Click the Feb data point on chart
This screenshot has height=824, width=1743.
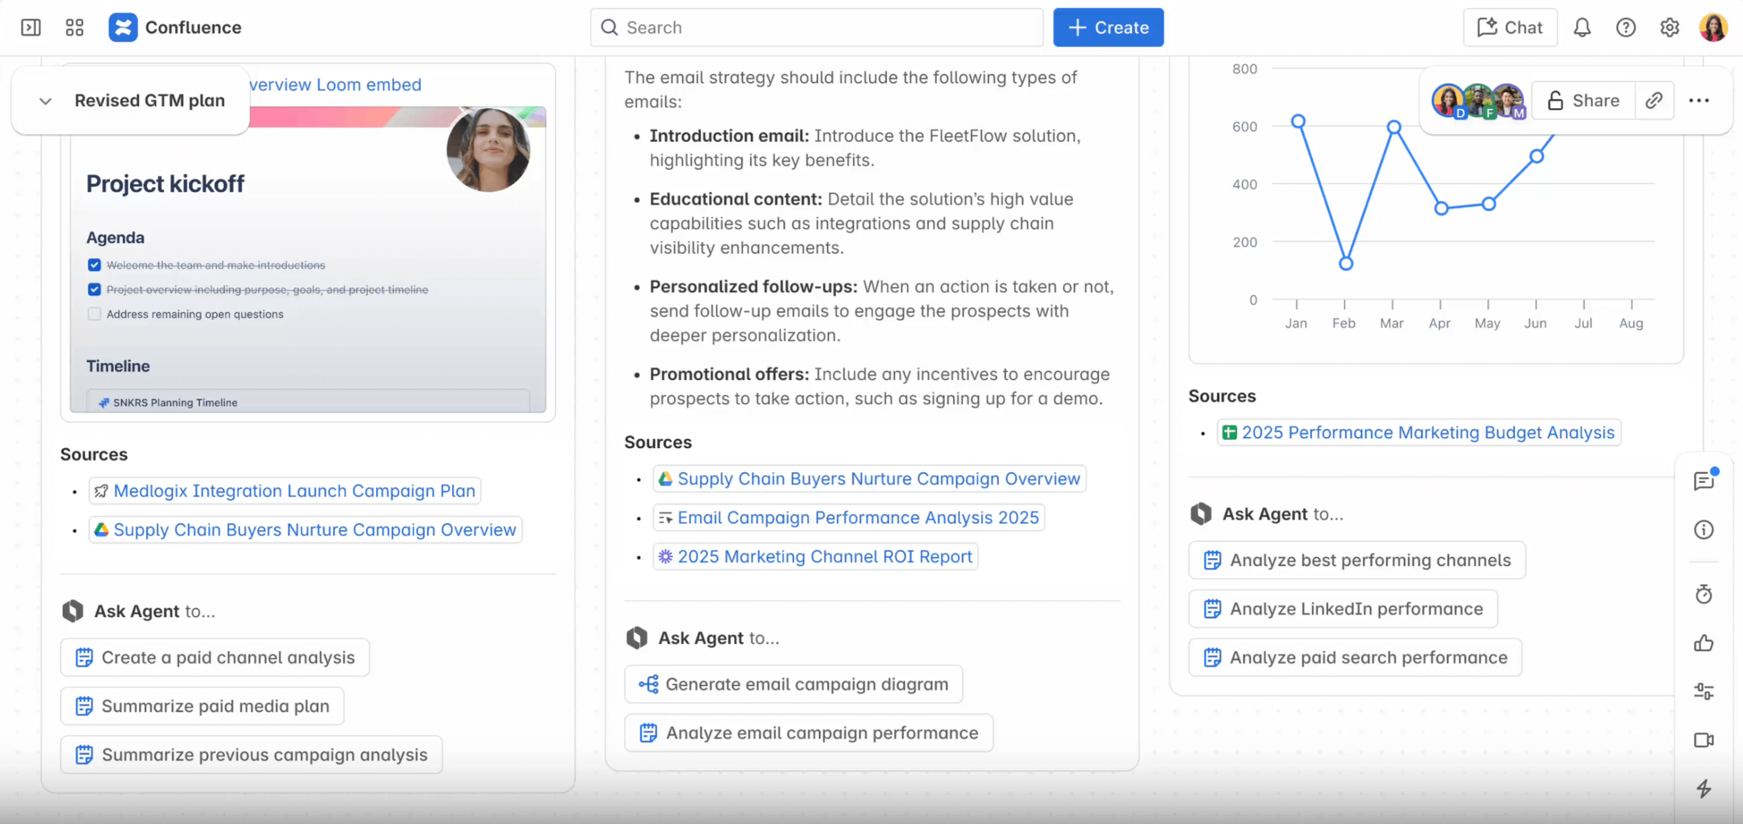click(1346, 263)
